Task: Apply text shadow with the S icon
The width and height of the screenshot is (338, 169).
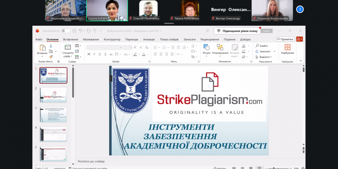Action: click(x=105, y=54)
